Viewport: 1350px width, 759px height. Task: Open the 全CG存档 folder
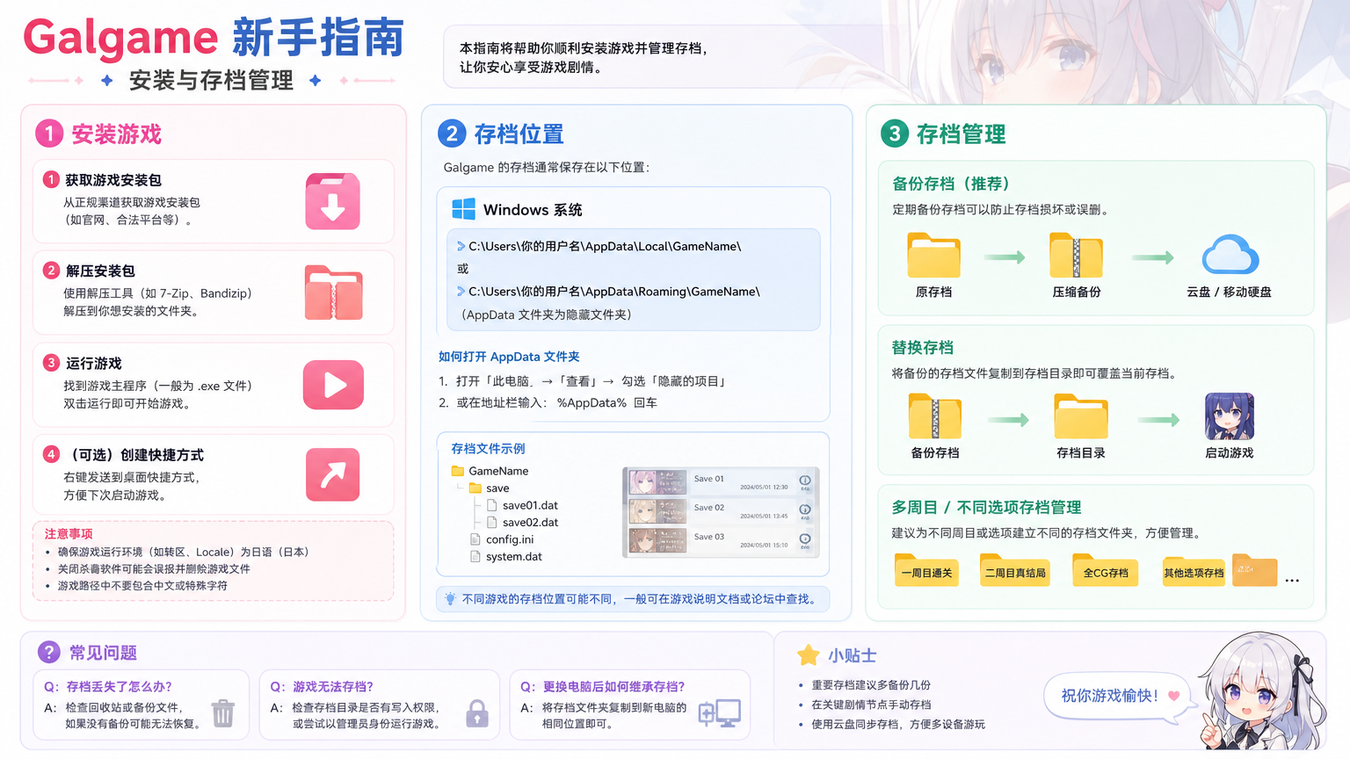pyautogui.click(x=1106, y=570)
